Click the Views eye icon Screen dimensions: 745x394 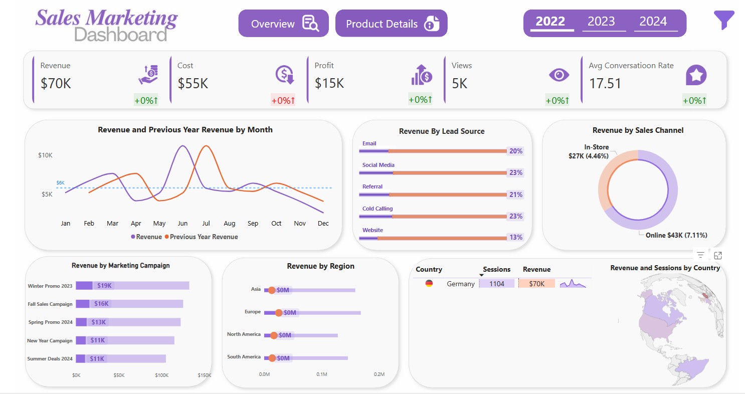coord(559,75)
